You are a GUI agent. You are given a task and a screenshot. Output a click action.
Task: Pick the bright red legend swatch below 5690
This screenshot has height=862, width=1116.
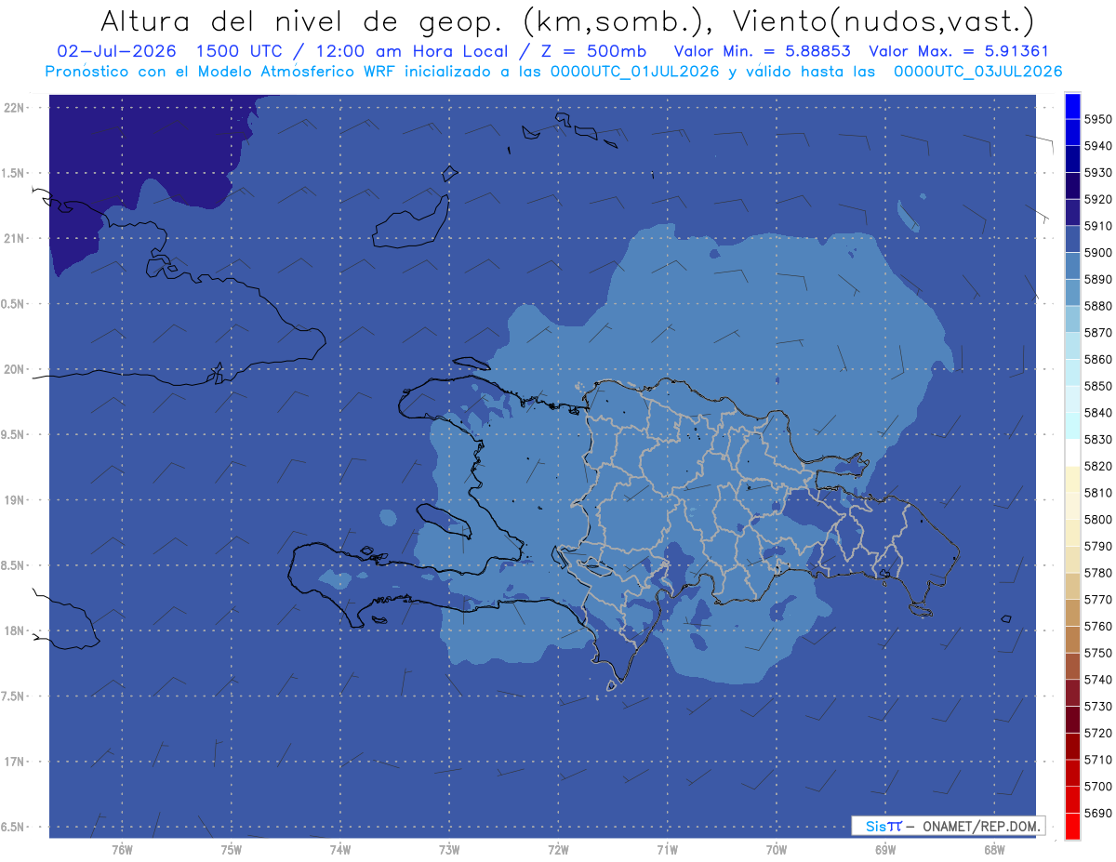(x=1072, y=826)
